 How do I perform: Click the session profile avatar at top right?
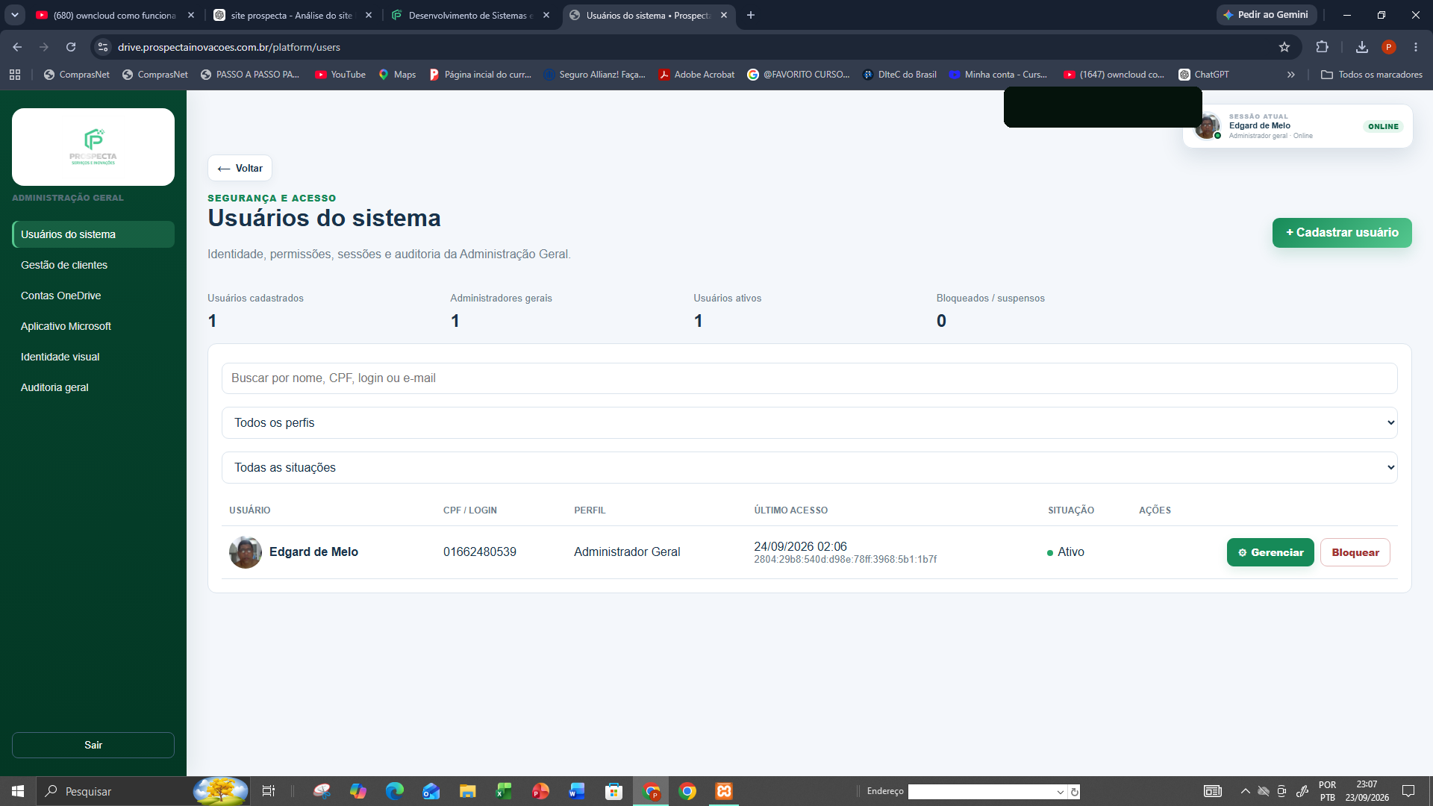pos(1207,127)
